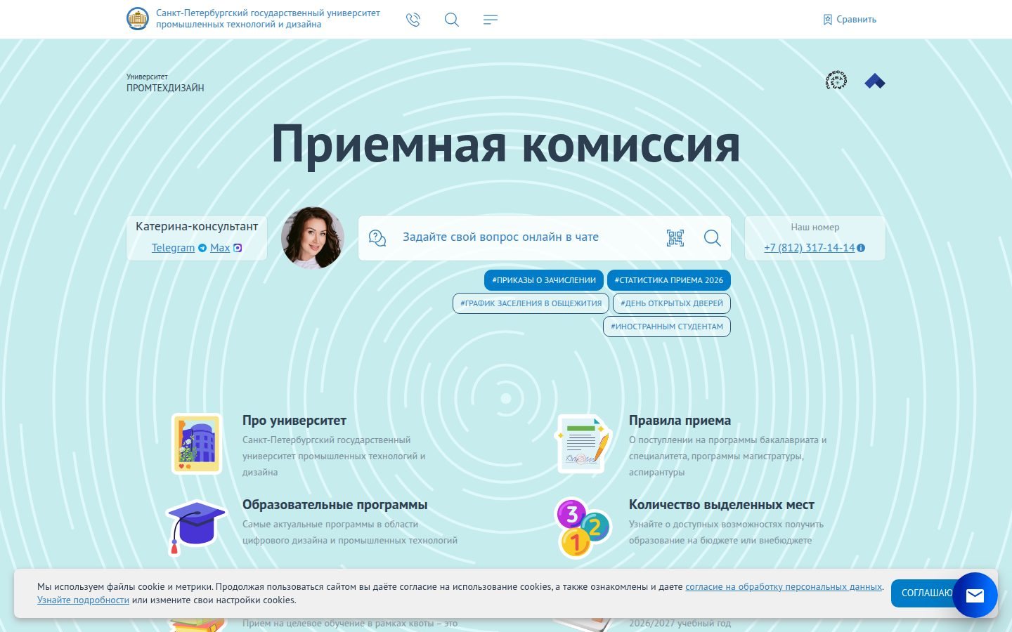Select the #ПРИКАЗЫ О ЗАЧИСЛЕНИИ tag
This screenshot has width=1012, height=632.
(544, 280)
